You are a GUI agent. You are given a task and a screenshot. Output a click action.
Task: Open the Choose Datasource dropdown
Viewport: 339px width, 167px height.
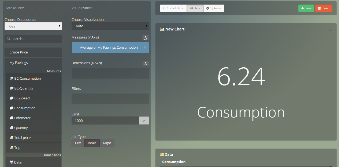tap(33, 26)
